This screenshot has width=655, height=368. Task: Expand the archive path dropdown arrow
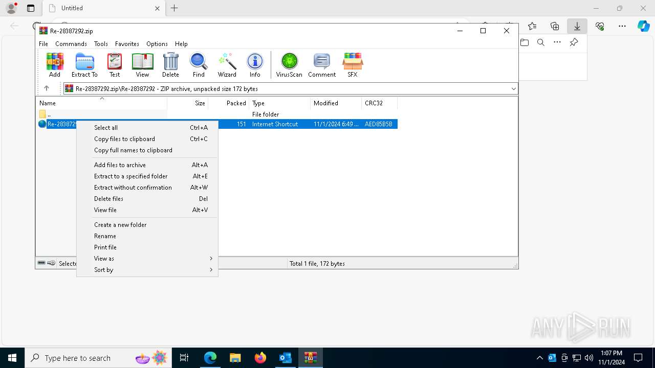pyautogui.click(x=514, y=89)
